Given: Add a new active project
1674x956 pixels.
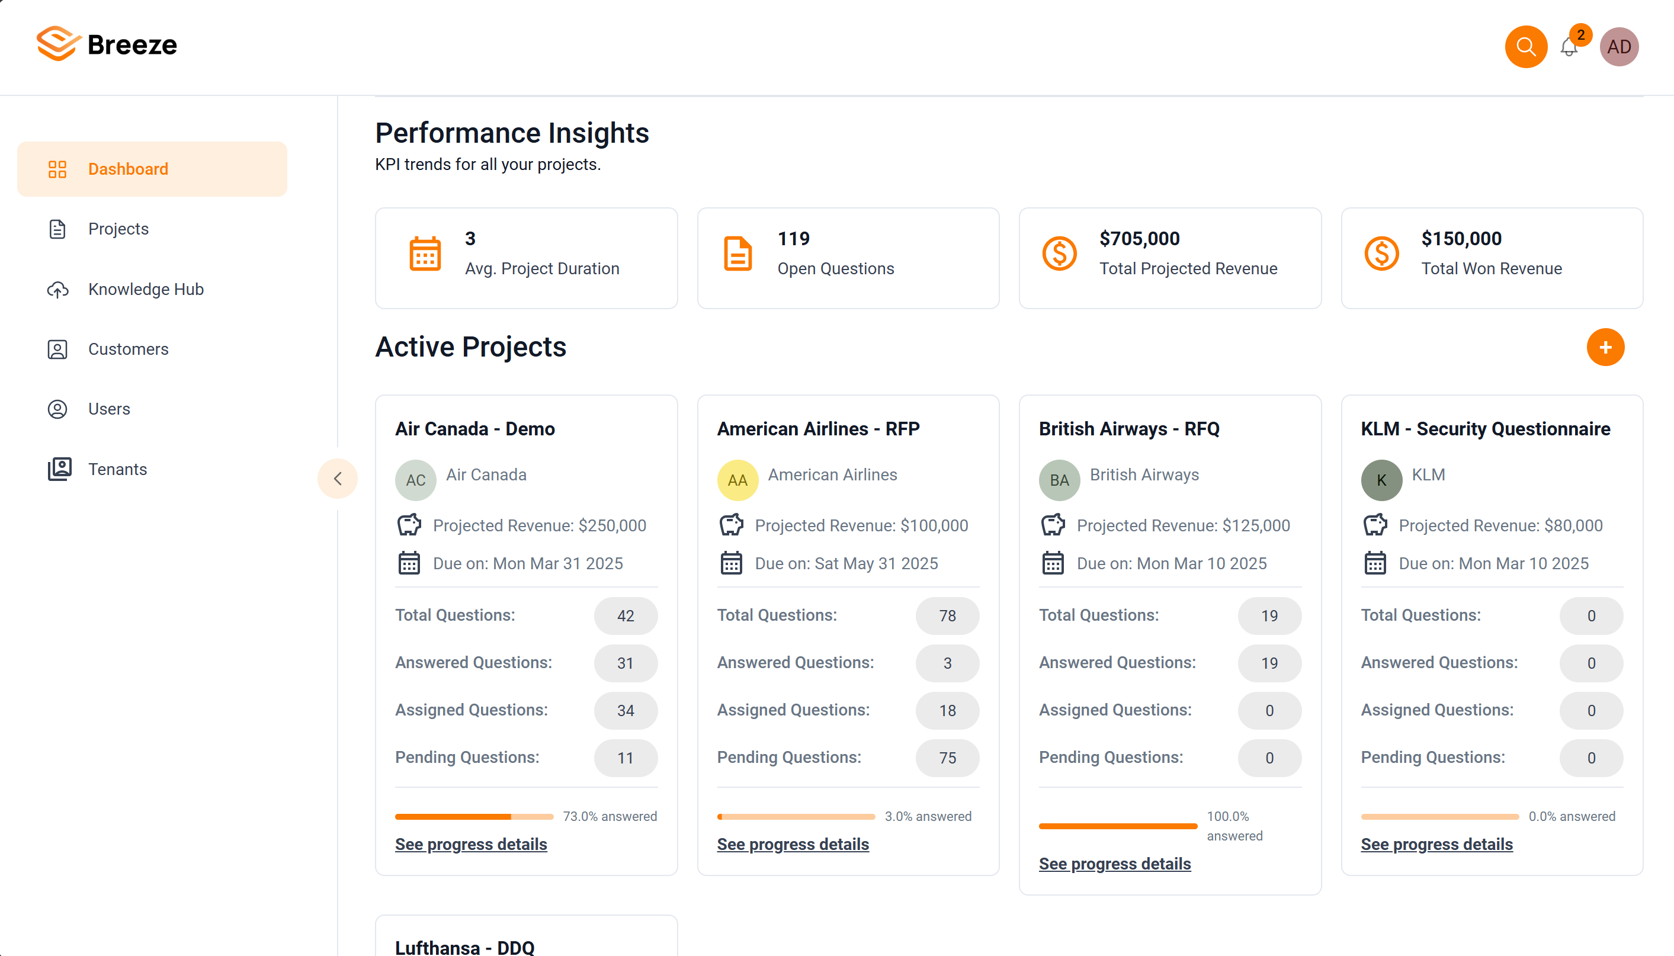Looking at the screenshot, I should click(x=1605, y=347).
